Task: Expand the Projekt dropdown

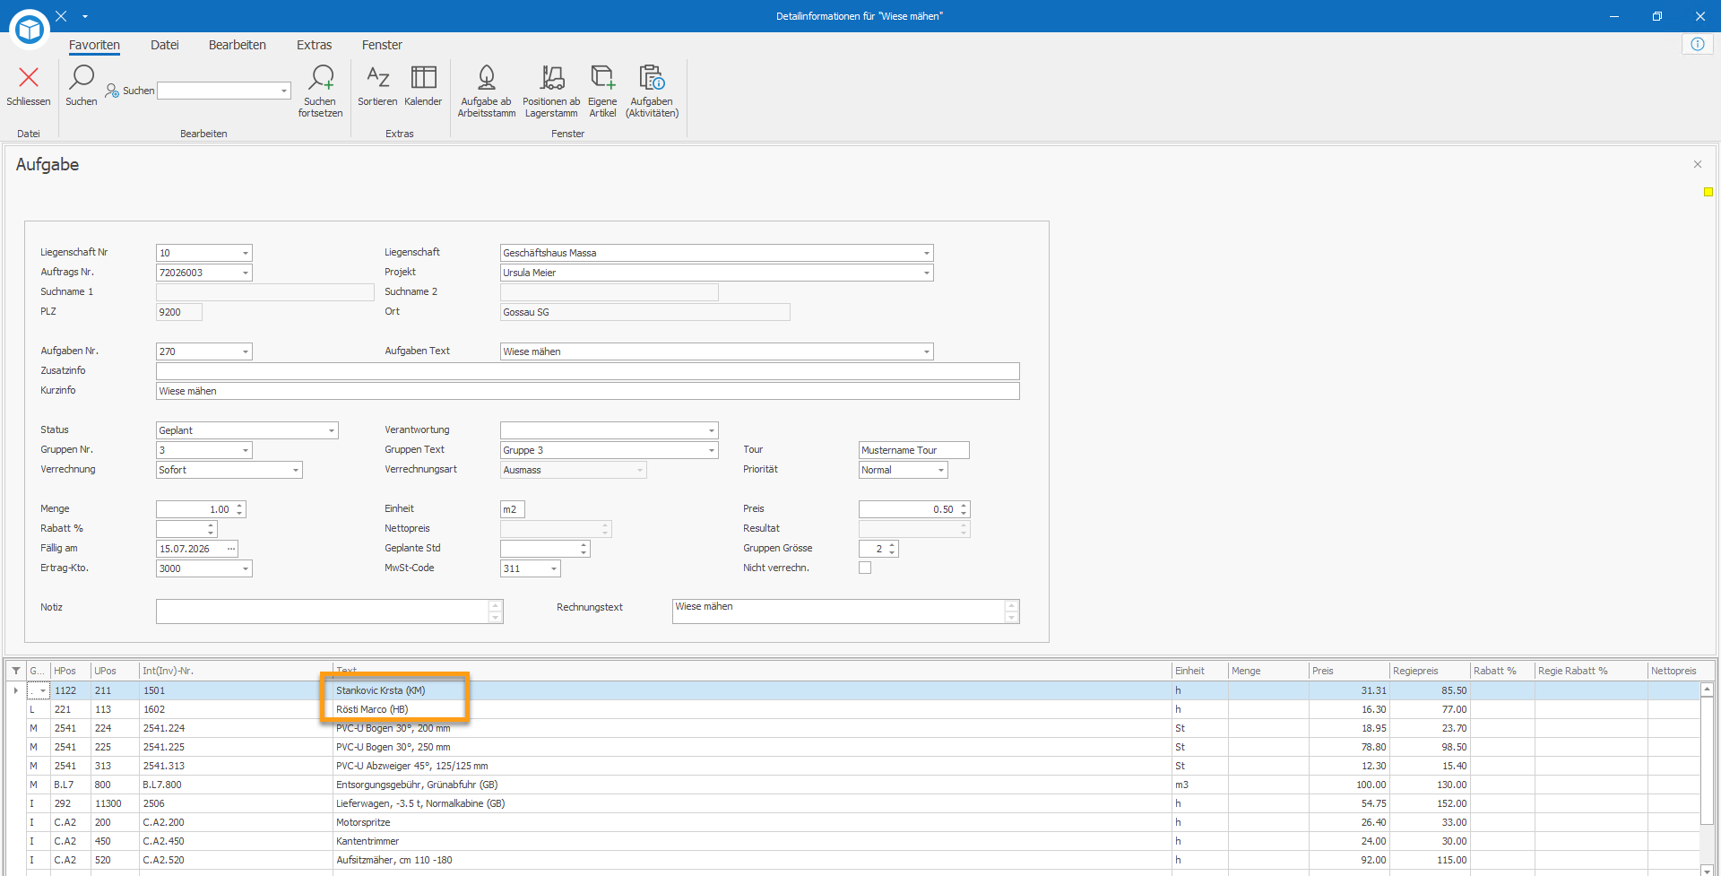Action: click(927, 273)
